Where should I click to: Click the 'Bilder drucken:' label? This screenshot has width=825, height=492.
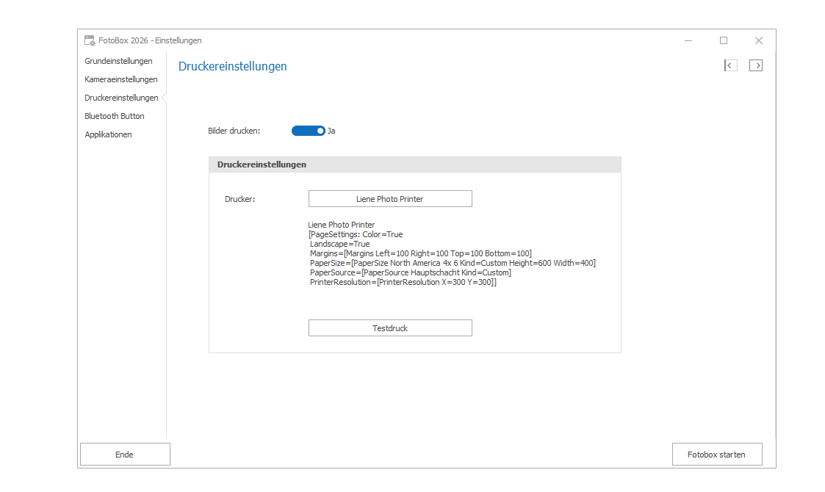point(234,131)
